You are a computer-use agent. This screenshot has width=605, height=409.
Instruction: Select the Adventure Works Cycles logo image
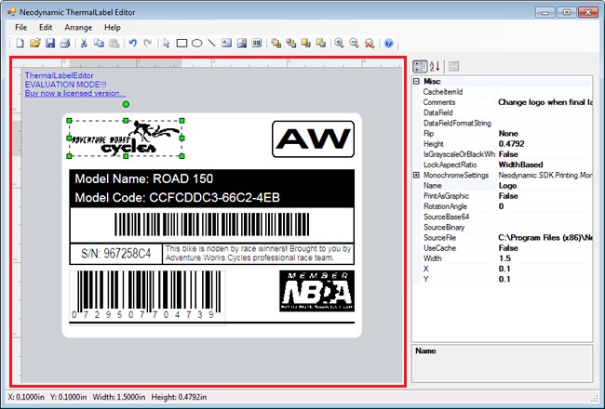tap(126, 138)
